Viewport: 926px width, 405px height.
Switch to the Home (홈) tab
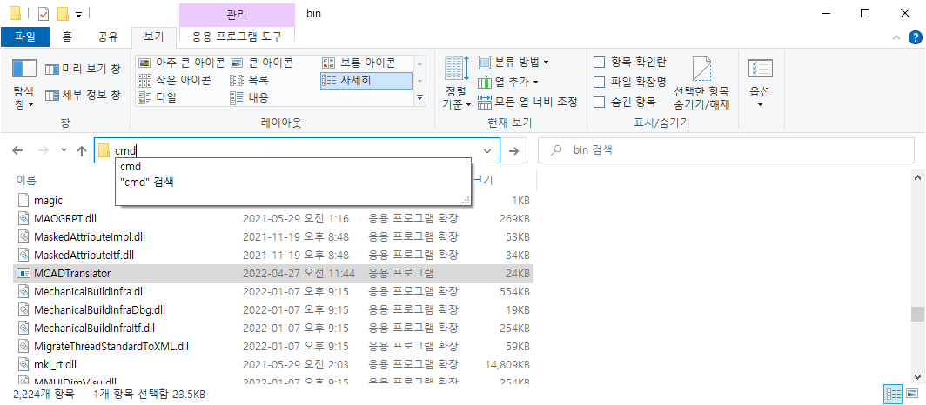coord(67,37)
